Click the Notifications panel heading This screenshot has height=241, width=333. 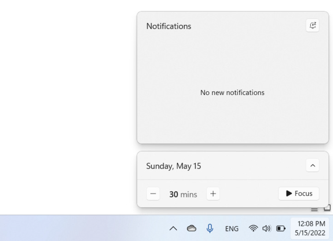tap(169, 26)
